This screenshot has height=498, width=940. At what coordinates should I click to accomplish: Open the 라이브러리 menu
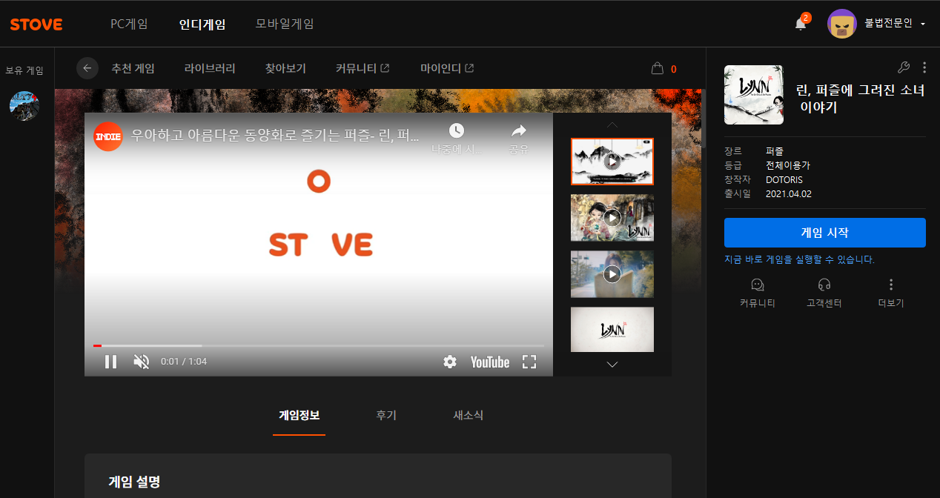[210, 68]
